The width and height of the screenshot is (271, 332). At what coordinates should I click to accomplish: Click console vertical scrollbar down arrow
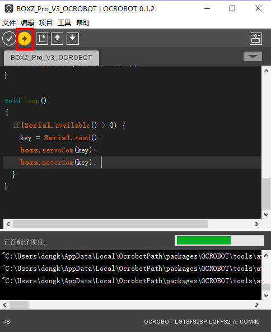(x=266, y=296)
